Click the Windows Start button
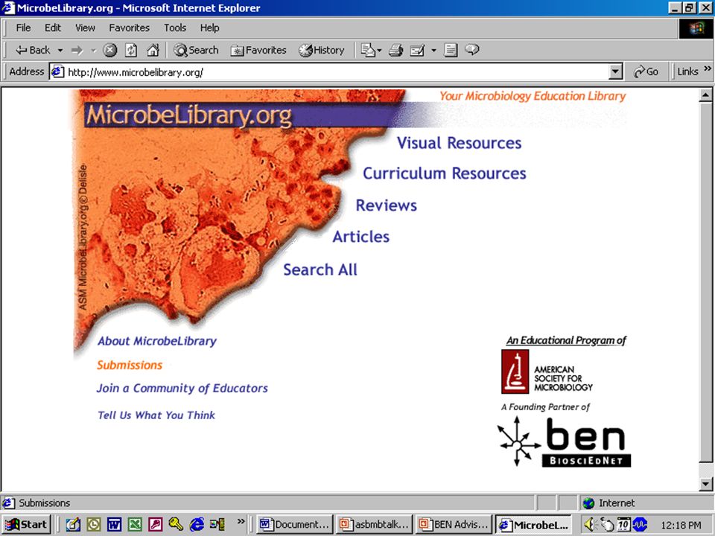This screenshot has height=536, width=715. pos(27,525)
